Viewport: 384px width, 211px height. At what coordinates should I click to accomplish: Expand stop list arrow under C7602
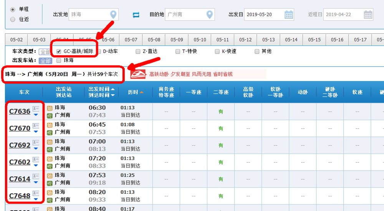pyautogui.click(x=36, y=165)
